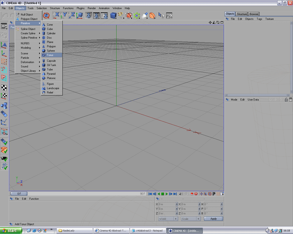Click the red record keyframe icon
This screenshot has width=293, height=234.
[x=192, y=194]
